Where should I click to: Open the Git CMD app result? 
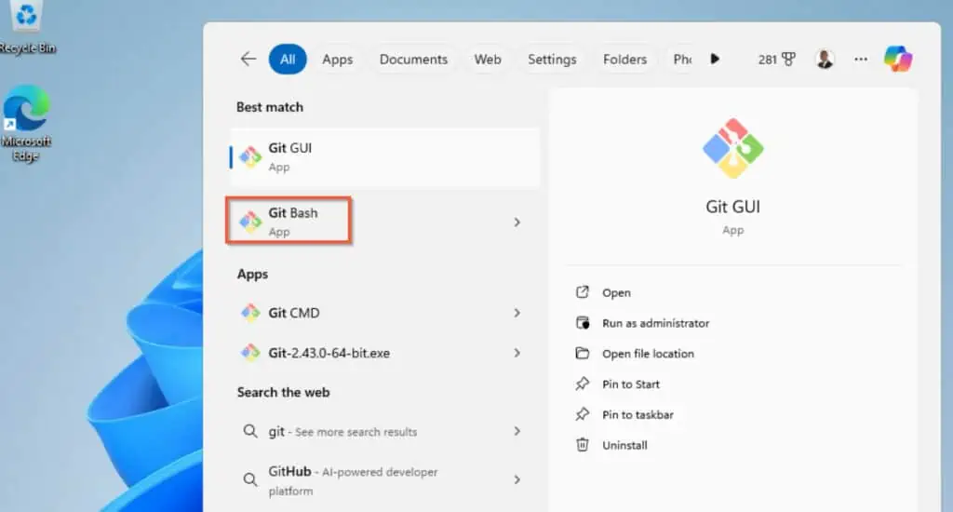[384, 313]
